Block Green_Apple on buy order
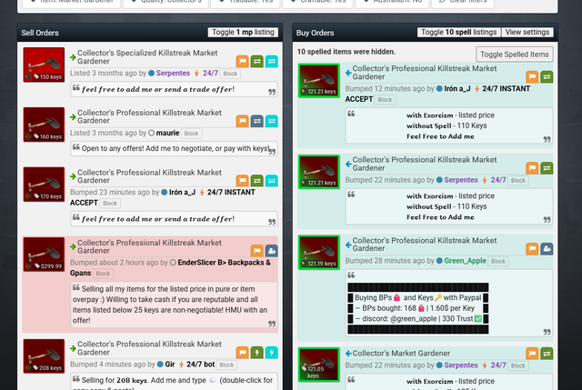This screenshot has height=390, width=582. tap(498, 261)
